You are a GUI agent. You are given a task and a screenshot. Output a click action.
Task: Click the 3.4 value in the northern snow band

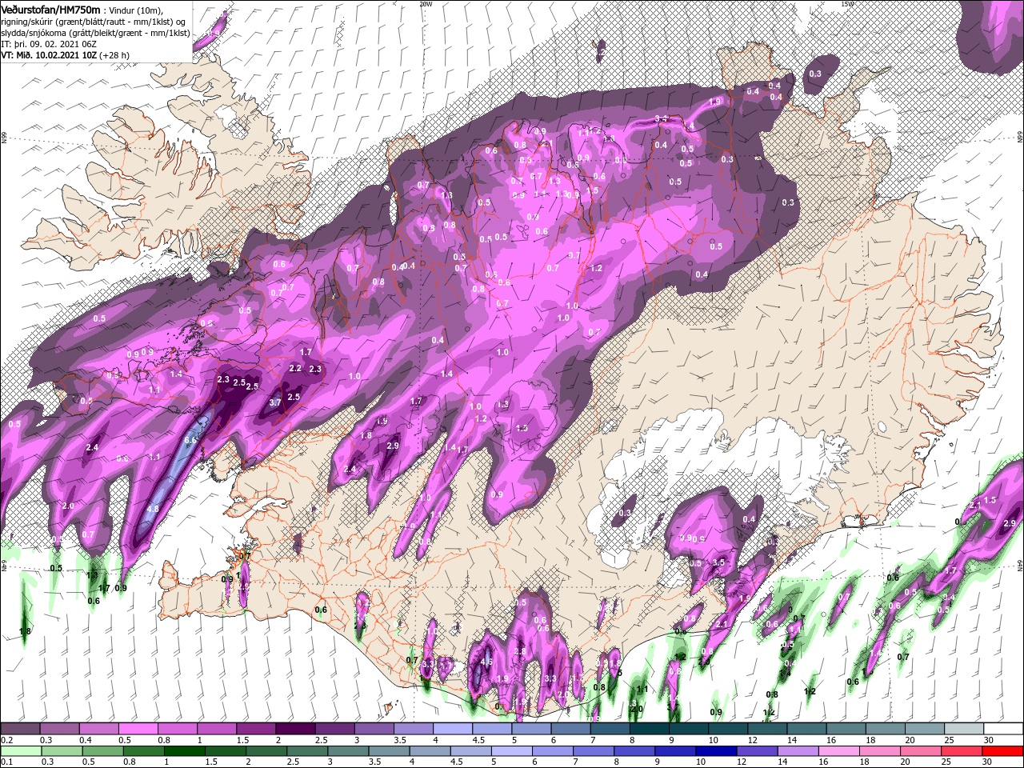point(662,118)
